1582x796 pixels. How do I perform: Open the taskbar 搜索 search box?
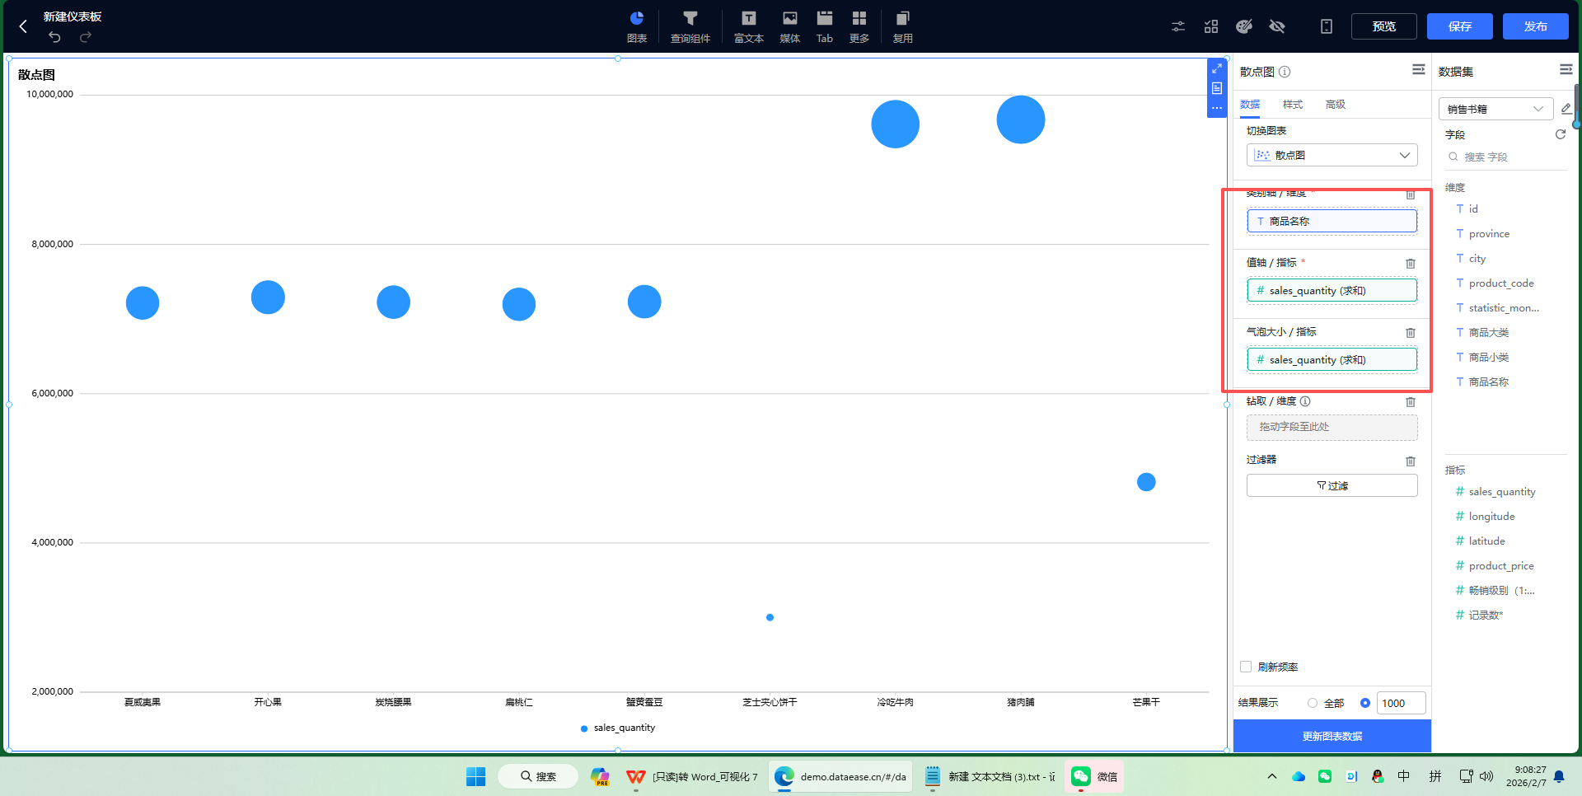[537, 776]
